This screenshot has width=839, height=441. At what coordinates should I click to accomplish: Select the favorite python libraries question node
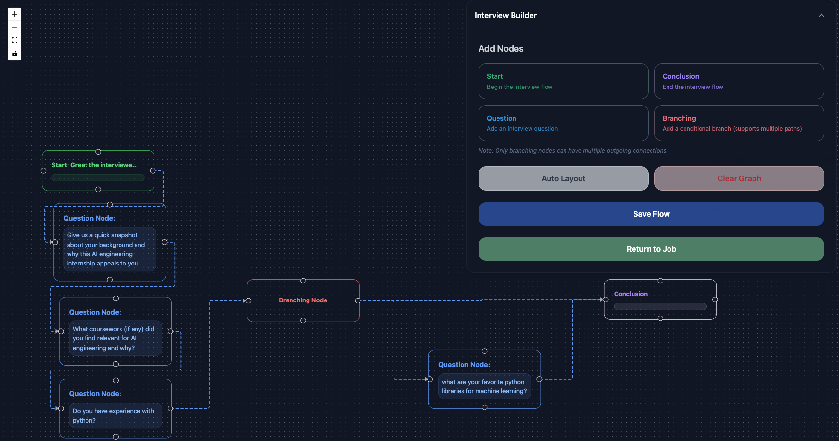(485, 379)
